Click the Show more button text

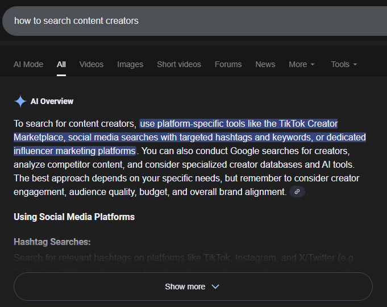pyautogui.click(x=185, y=287)
